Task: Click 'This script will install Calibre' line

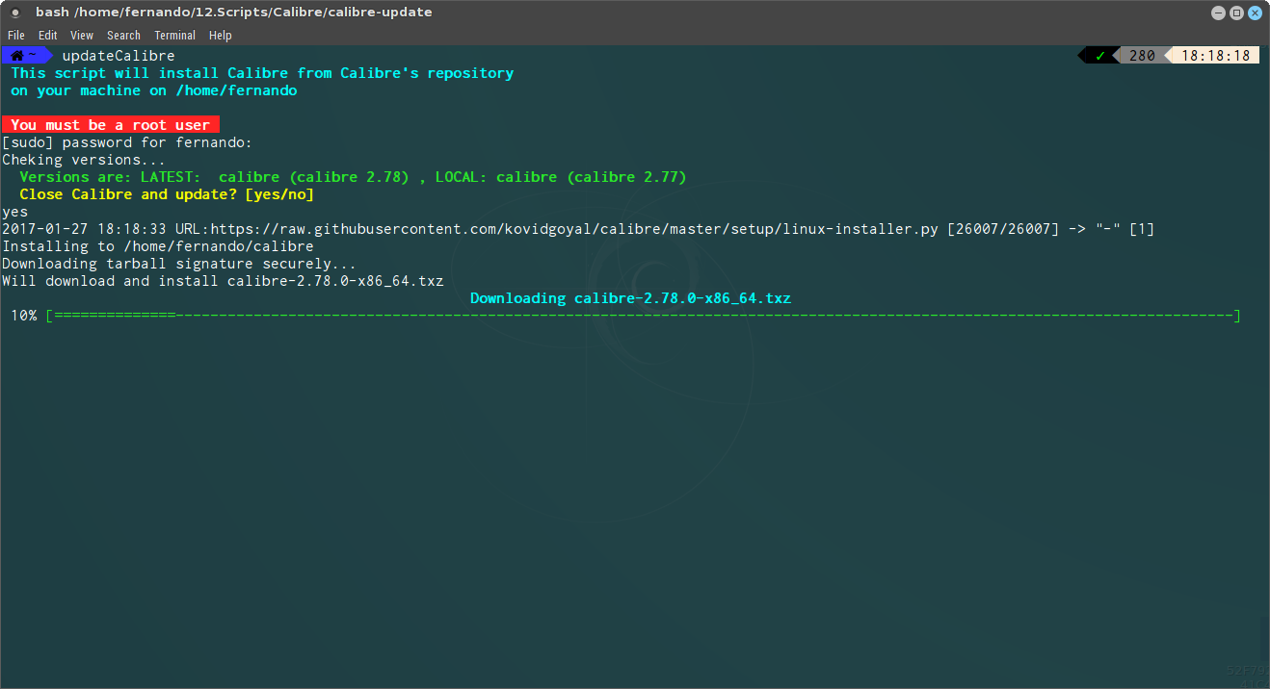Action: (262, 73)
